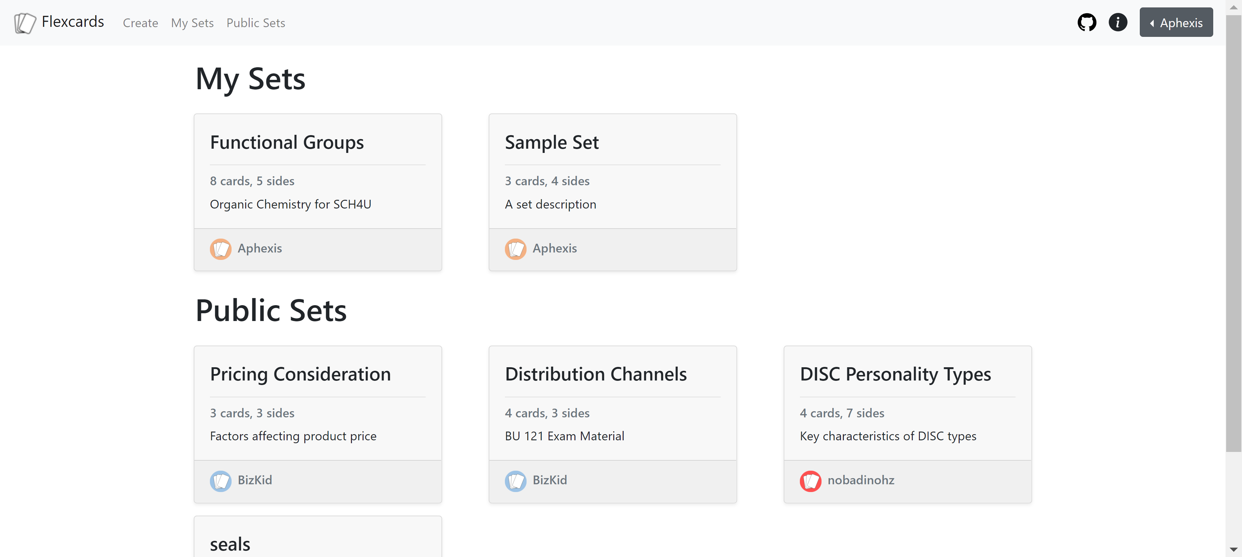This screenshot has width=1242, height=557.
Task: Open the seals set card
Action: (230, 544)
